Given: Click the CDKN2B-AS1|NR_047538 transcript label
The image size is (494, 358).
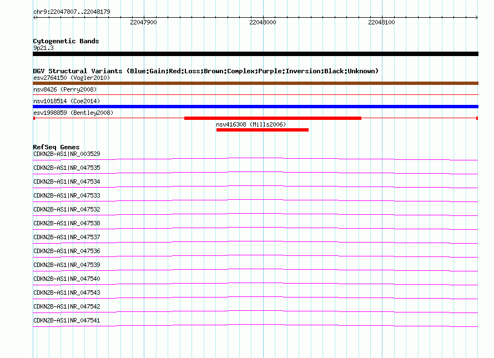Looking at the screenshot, I should point(67,223).
